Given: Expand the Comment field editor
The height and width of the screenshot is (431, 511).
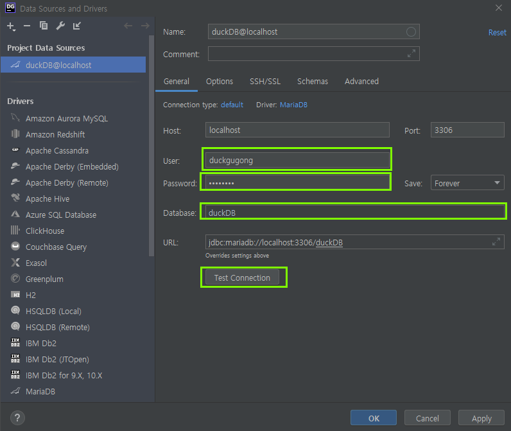Looking at the screenshot, I should (x=411, y=53).
